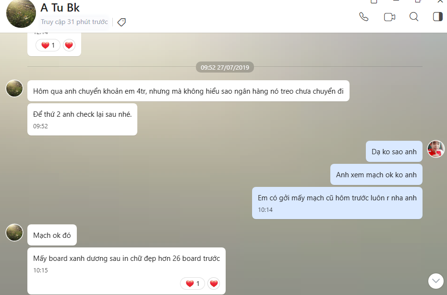Toggle the conversation info side panel
The width and height of the screenshot is (447, 295).
(x=438, y=17)
